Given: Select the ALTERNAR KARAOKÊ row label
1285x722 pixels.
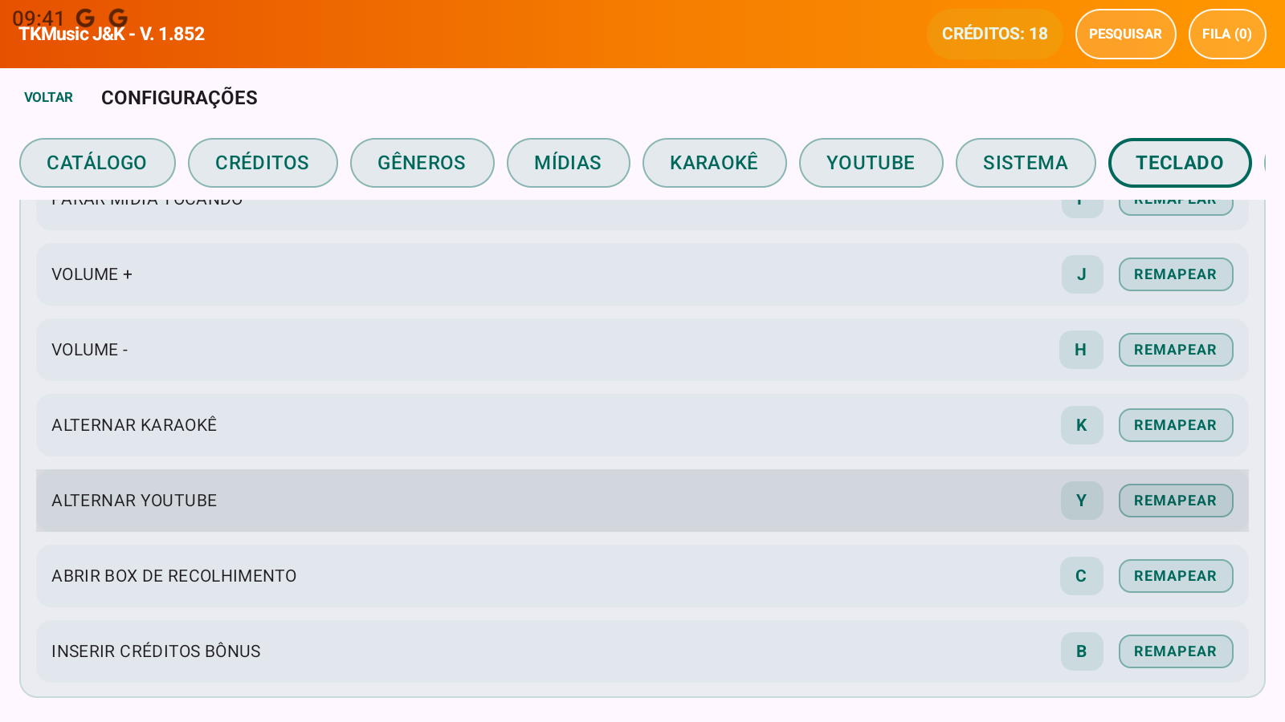Looking at the screenshot, I should click(134, 425).
